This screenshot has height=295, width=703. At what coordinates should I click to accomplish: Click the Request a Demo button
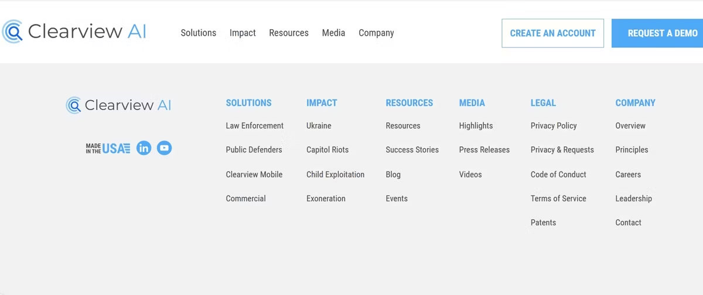tap(657, 33)
